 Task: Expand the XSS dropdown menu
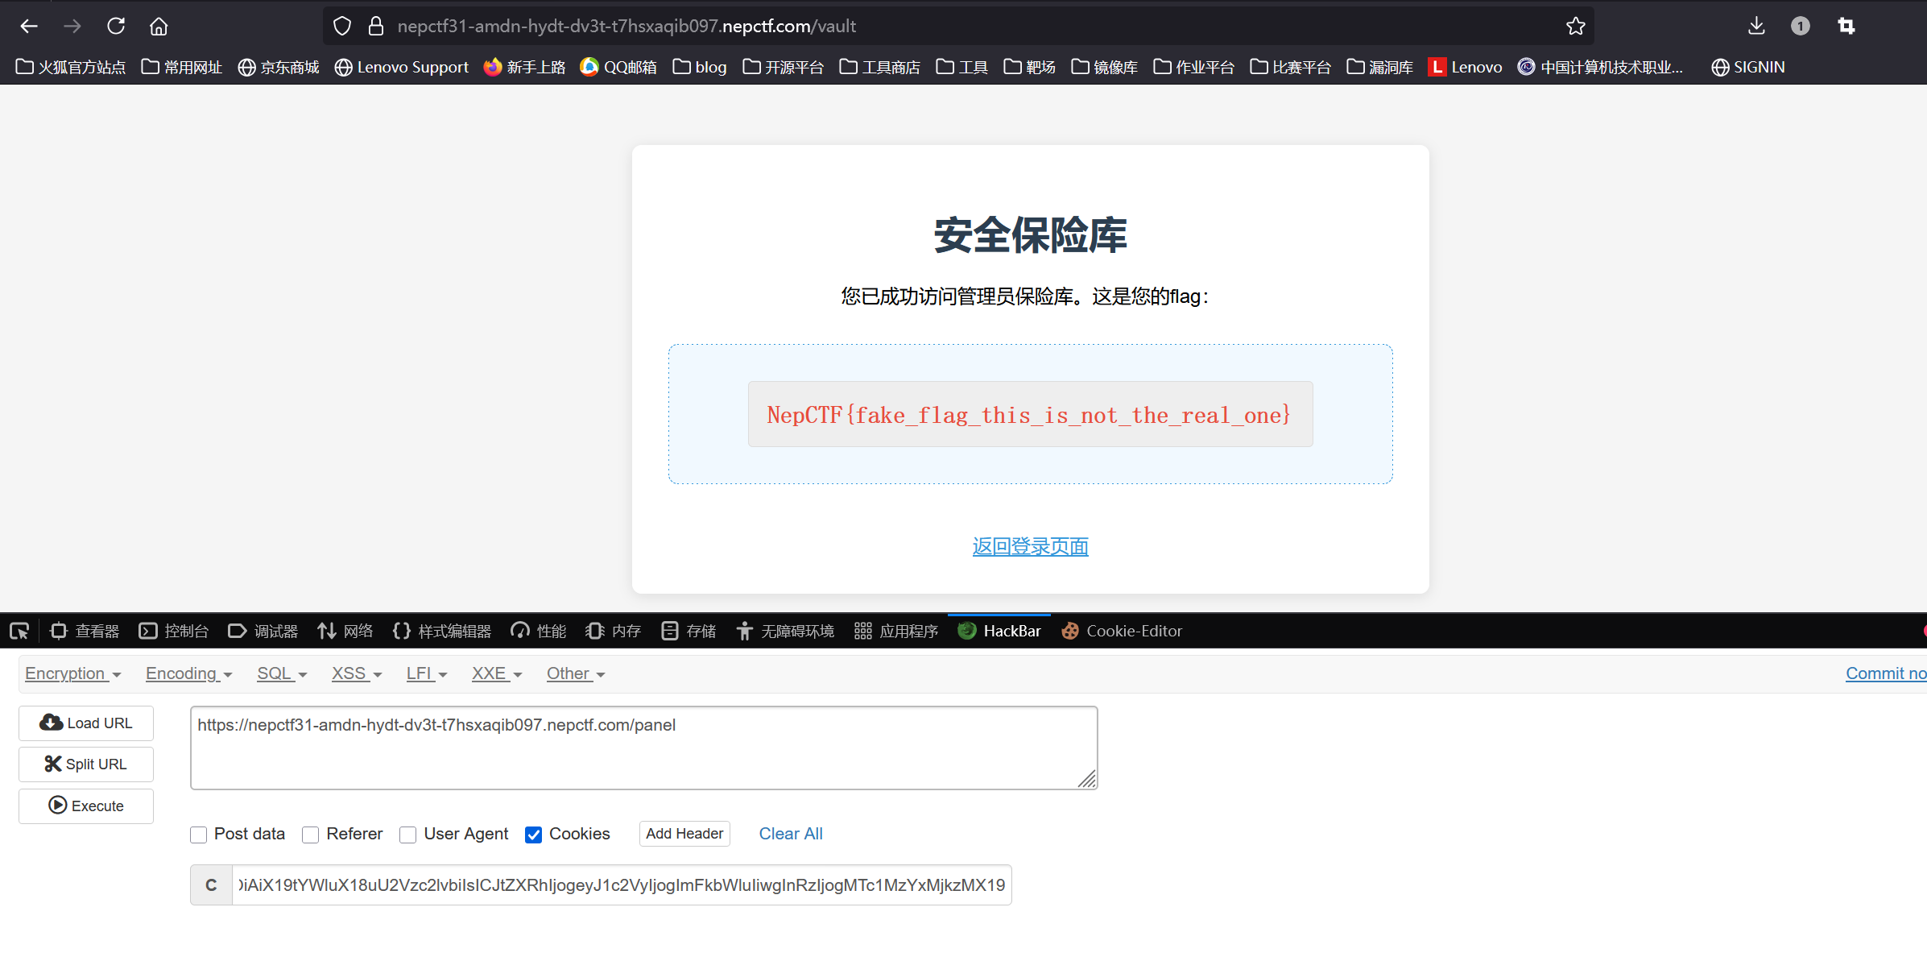point(356,673)
